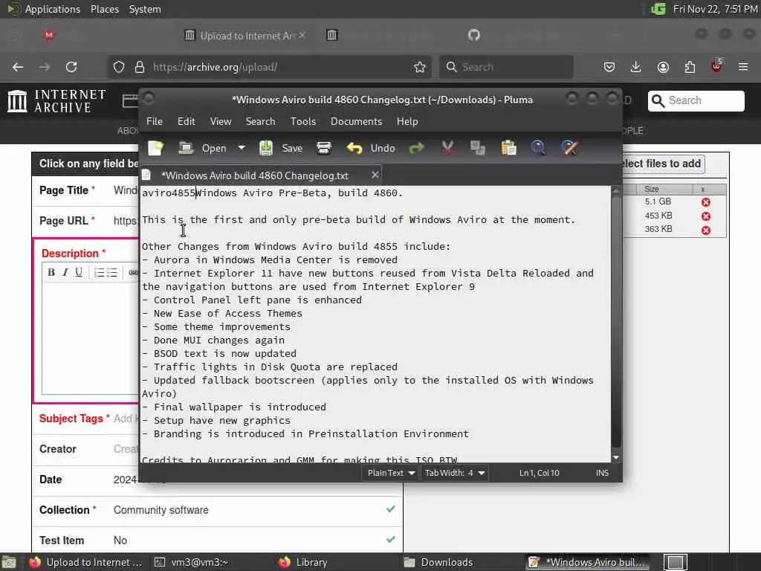The width and height of the screenshot is (761, 571).
Task: Open the System menu in top panel
Action: point(145,9)
